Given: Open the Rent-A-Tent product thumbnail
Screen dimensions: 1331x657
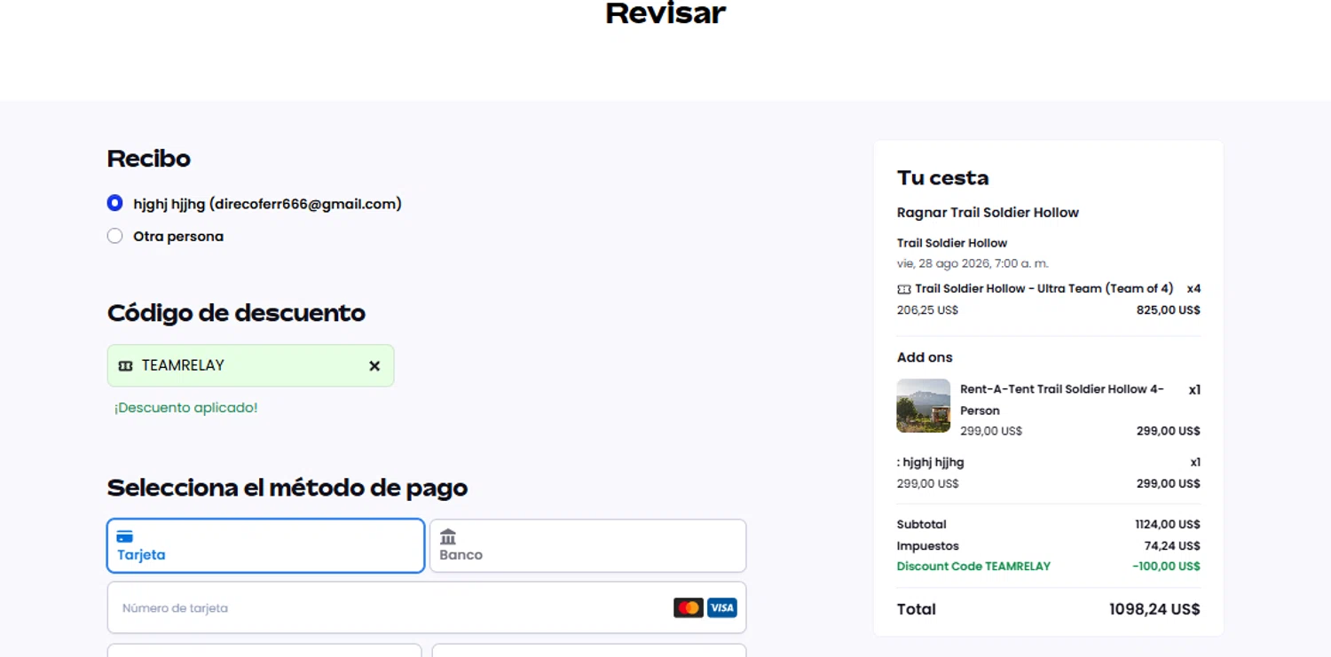Looking at the screenshot, I should tap(924, 406).
